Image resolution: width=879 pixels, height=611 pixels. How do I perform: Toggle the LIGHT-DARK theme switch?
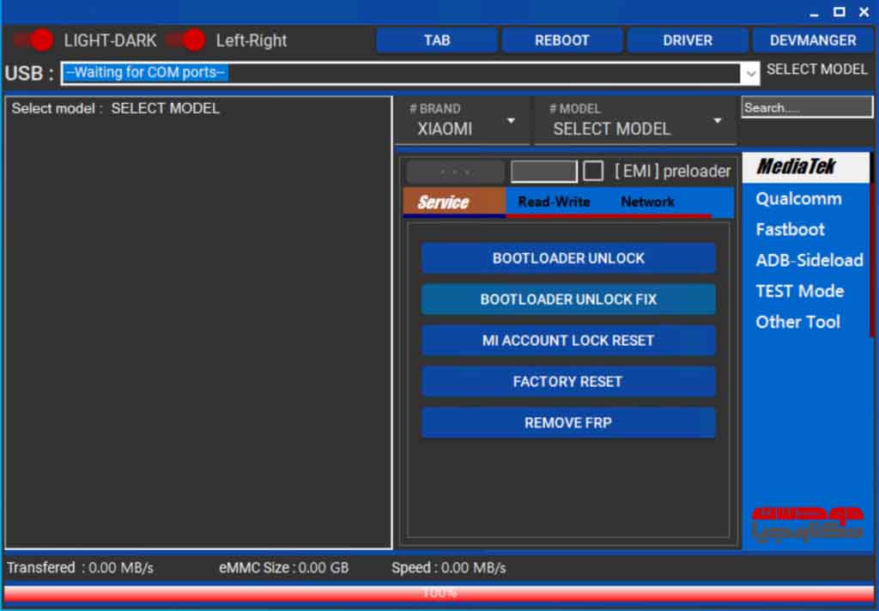pyautogui.click(x=33, y=40)
